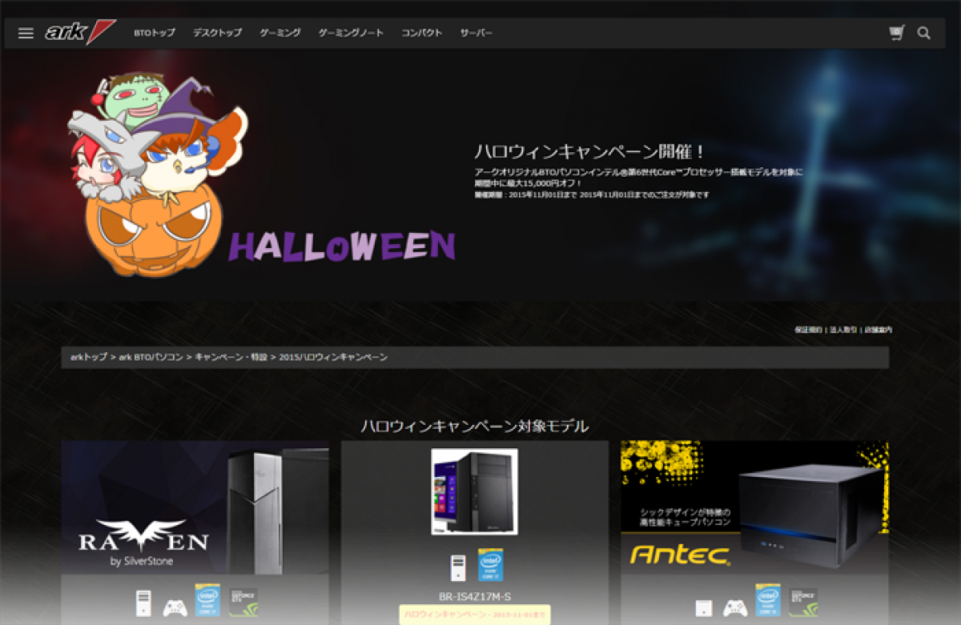Click the yellow ハロウィンキャンペーン deadline label

click(x=475, y=615)
